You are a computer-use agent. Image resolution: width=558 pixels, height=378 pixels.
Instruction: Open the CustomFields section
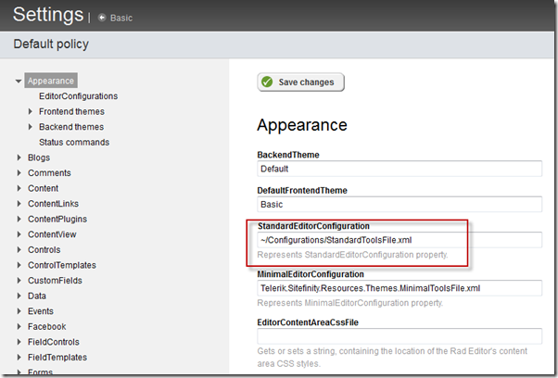54,281
